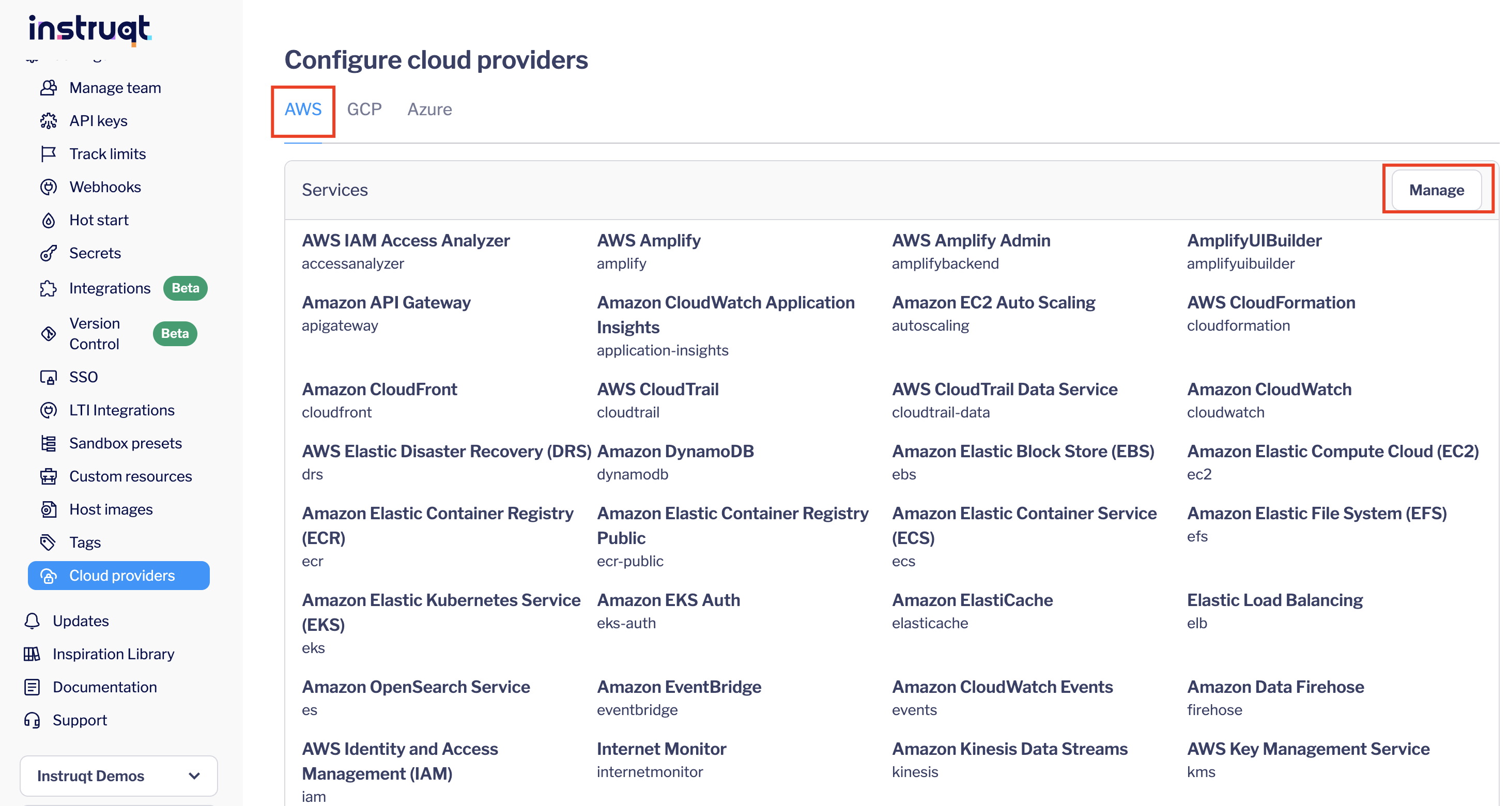Click the Updates bell icon
Viewport: 1508px width, 806px height.
(32, 621)
